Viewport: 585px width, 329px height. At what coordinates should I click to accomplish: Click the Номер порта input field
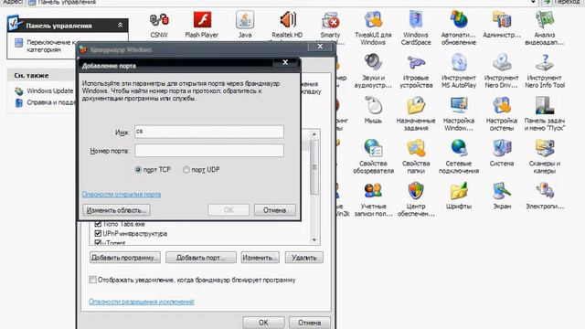(209, 151)
